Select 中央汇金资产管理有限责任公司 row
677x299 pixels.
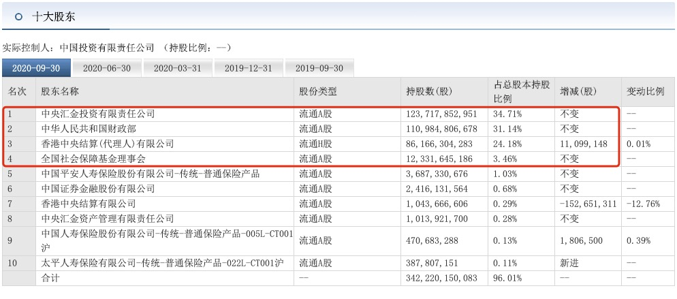click(108, 219)
